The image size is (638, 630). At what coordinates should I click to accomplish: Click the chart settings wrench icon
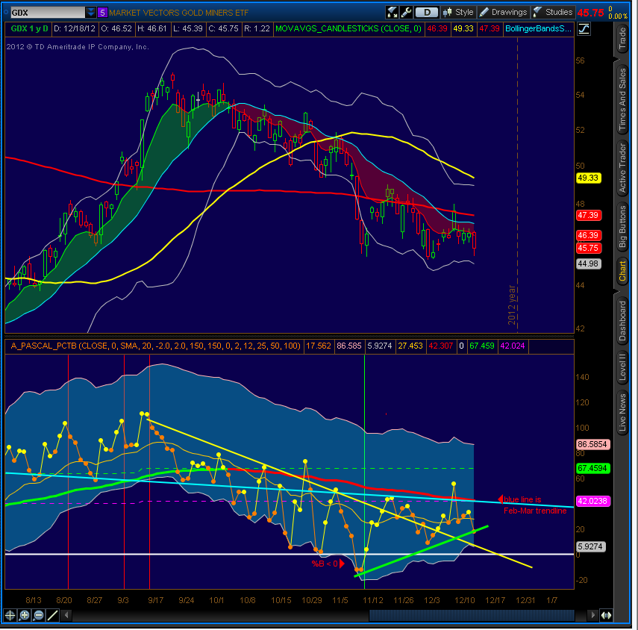tap(406, 12)
